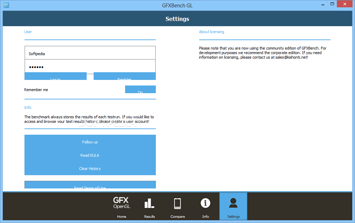Toggle the Remember me On switch

tap(140, 89)
